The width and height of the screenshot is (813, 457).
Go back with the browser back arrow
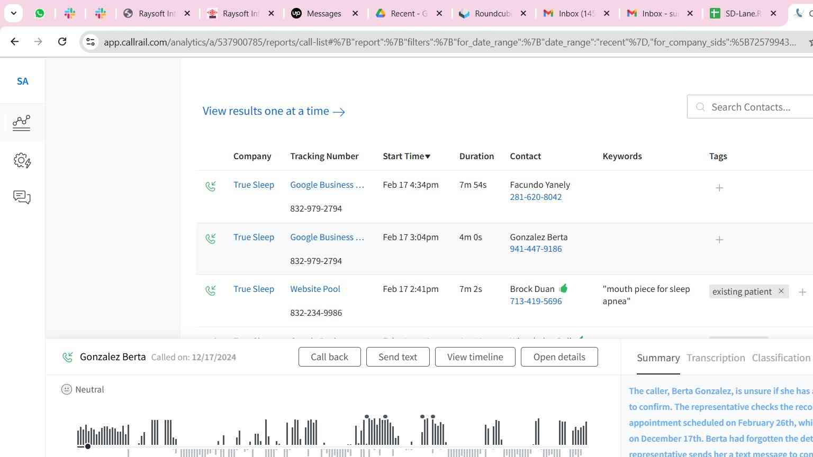[15, 41]
